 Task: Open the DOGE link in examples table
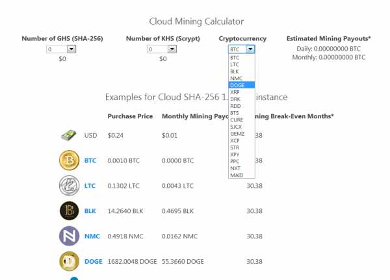(x=93, y=262)
